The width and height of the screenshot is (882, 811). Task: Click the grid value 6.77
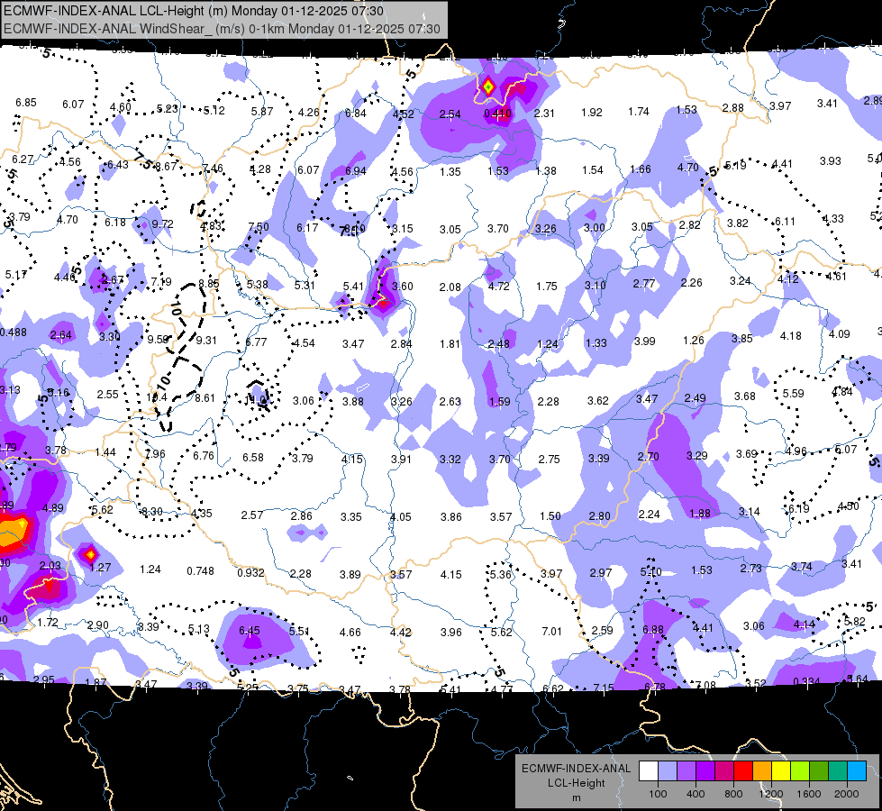tap(256, 342)
